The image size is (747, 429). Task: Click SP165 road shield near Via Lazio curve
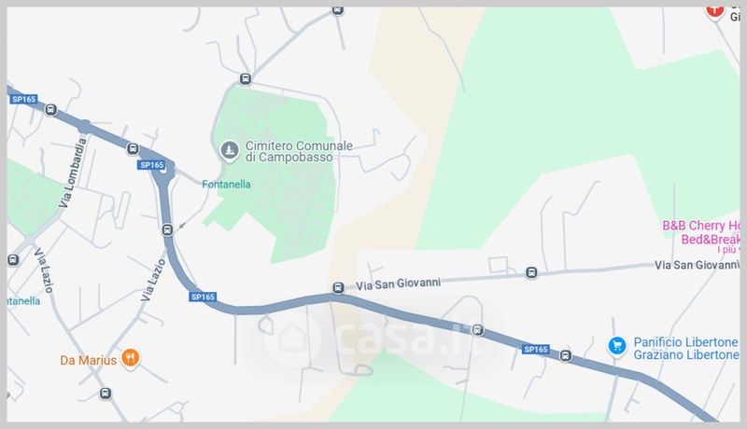click(x=203, y=297)
